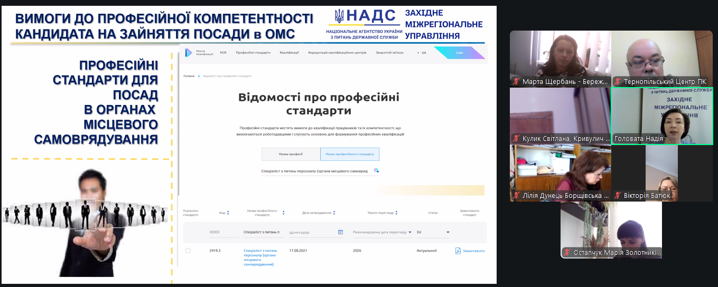Click the Головна breadcrumb link
The width and height of the screenshot is (718, 287).
click(189, 76)
